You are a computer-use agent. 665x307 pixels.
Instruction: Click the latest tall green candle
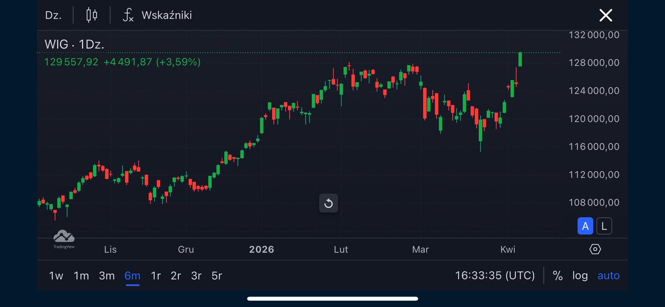tap(520, 59)
